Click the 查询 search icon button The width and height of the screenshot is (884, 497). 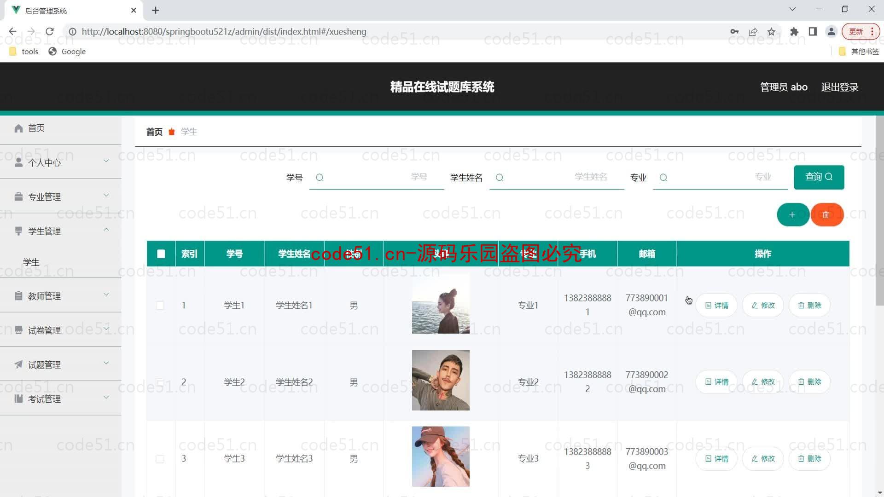pyautogui.click(x=819, y=177)
